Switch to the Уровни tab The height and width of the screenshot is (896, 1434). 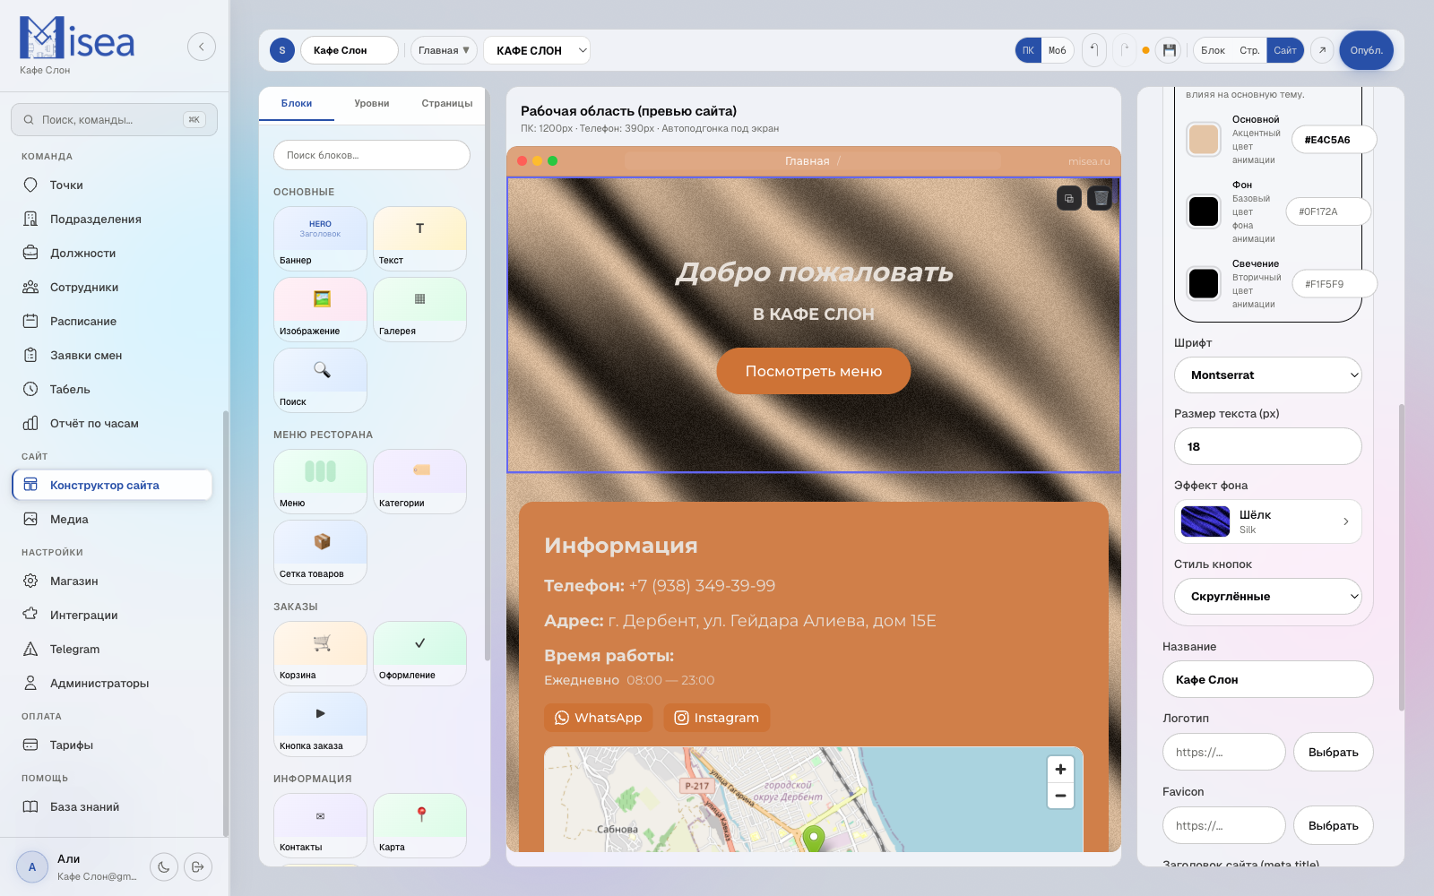click(371, 104)
